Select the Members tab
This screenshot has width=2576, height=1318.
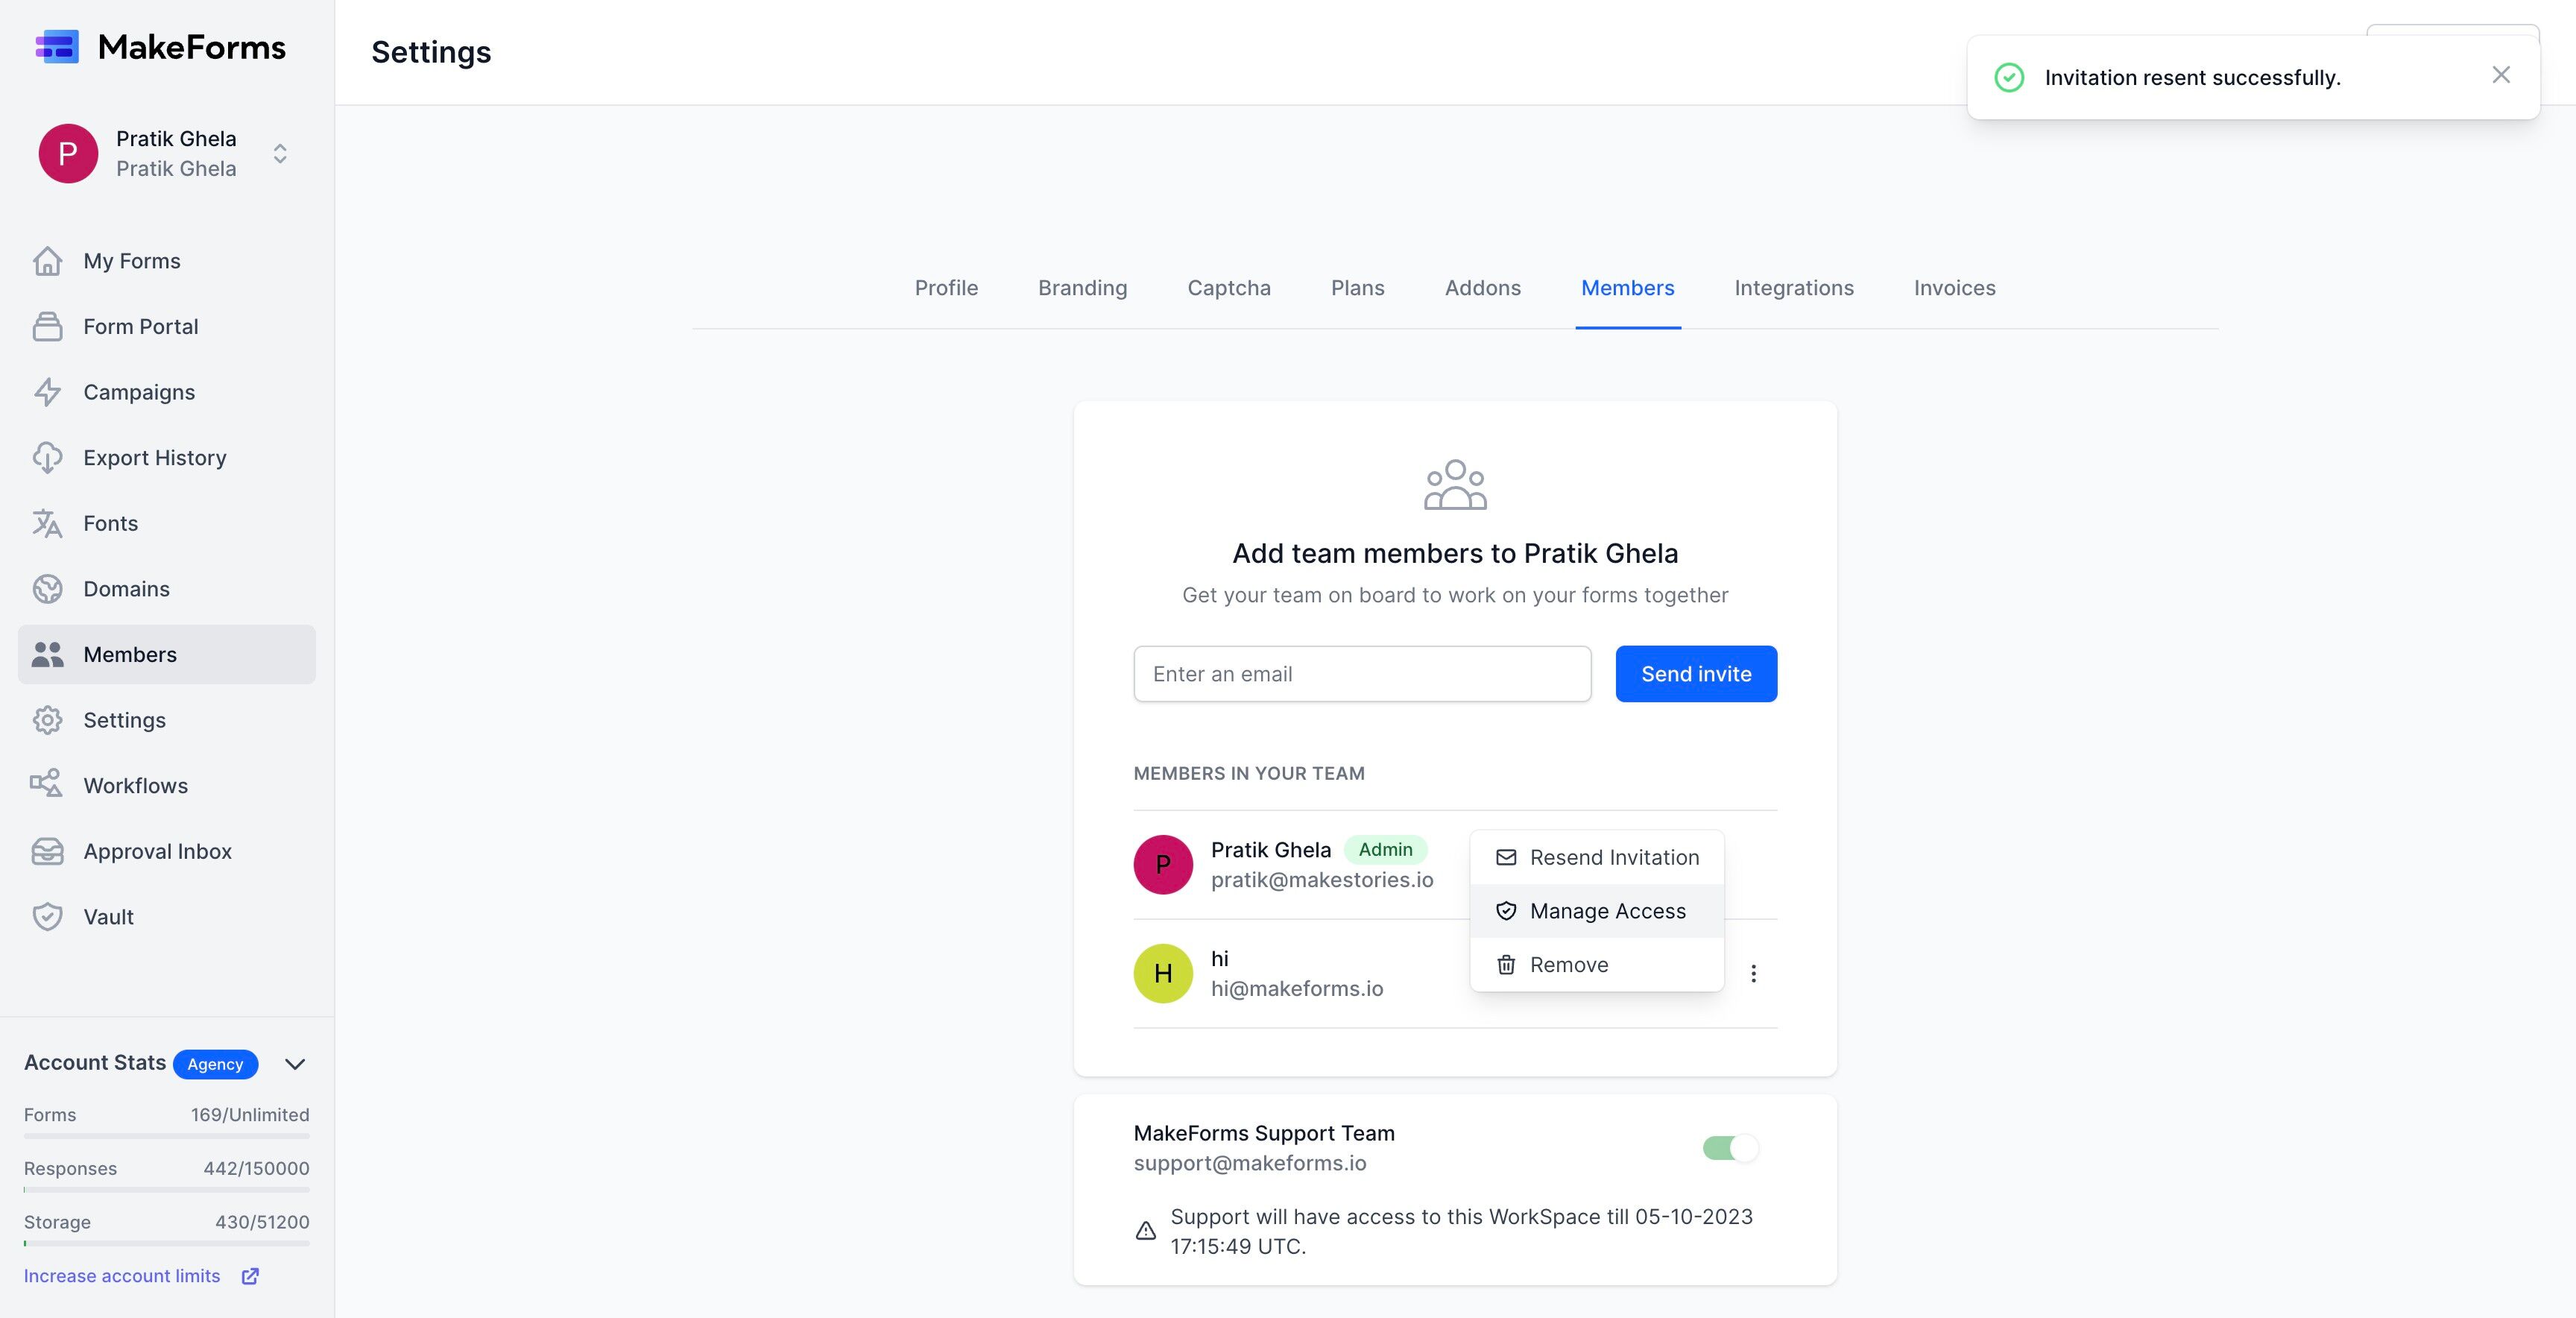pyautogui.click(x=1627, y=288)
